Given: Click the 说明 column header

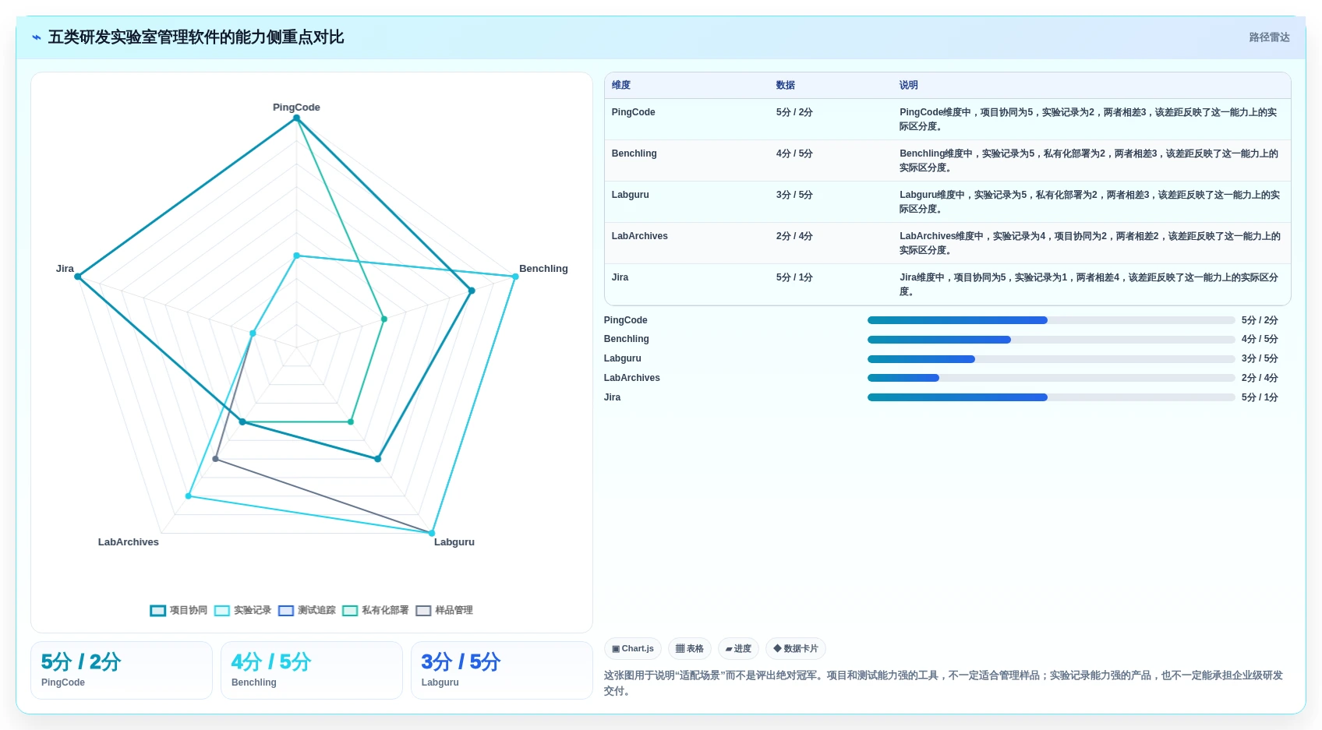Looking at the screenshot, I should click(x=909, y=85).
